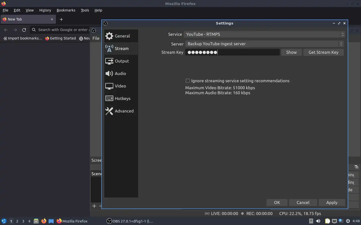Click the OBS logo in Settings title bar
Image resolution: width=361 pixels, height=225 pixels.
point(105,23)
